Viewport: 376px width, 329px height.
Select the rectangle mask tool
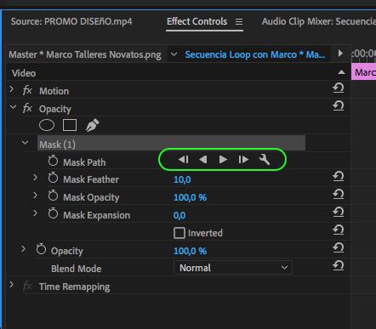tap(70, 125)
